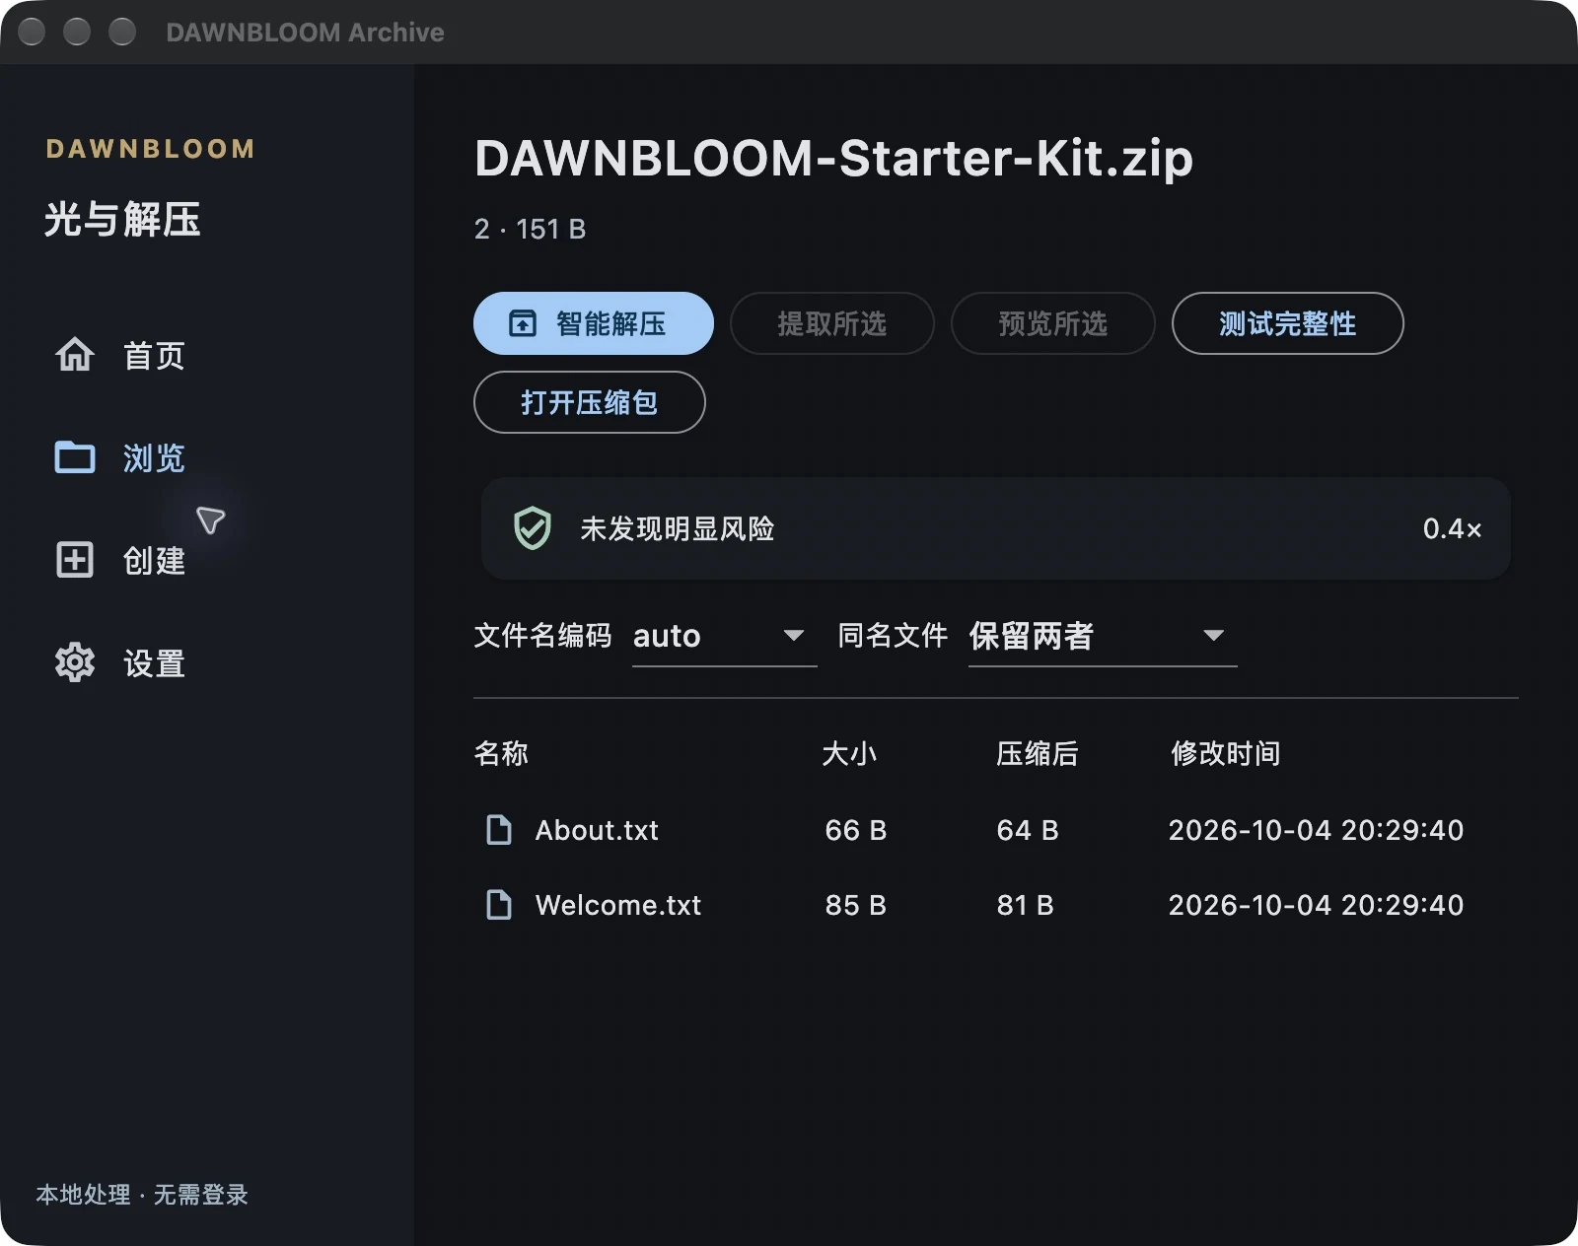
Task: Start 智能解压 smart extraction
Action: pyautogui.click(x=594, y=323)
